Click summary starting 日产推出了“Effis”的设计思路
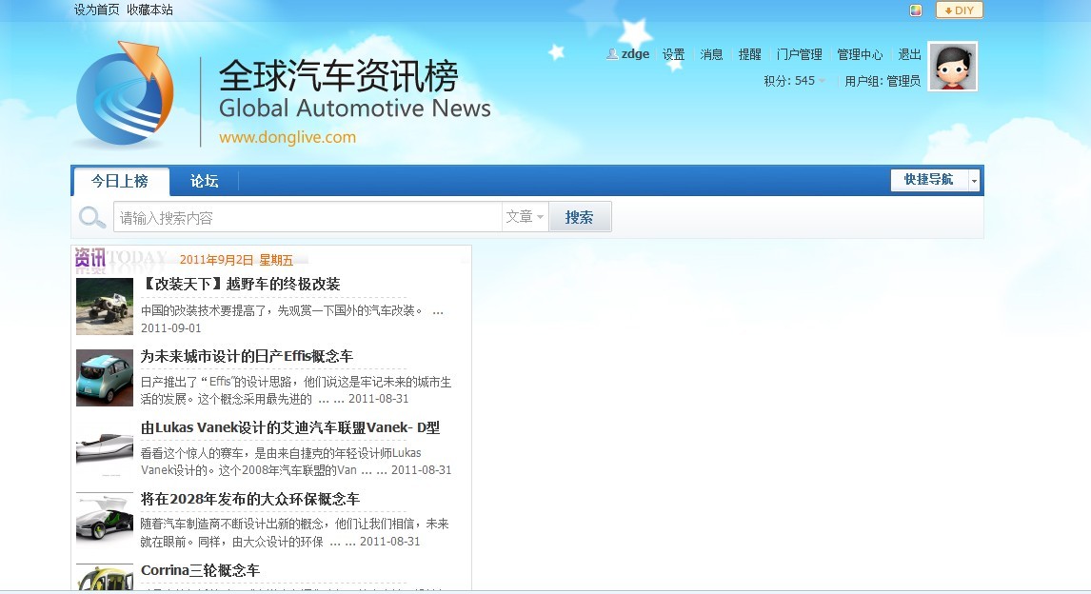Image resolution: width=1091 pixels, height=594 pixels. coord(296,390)
